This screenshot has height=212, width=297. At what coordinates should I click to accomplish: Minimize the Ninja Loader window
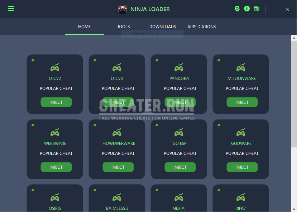point(274,9)
